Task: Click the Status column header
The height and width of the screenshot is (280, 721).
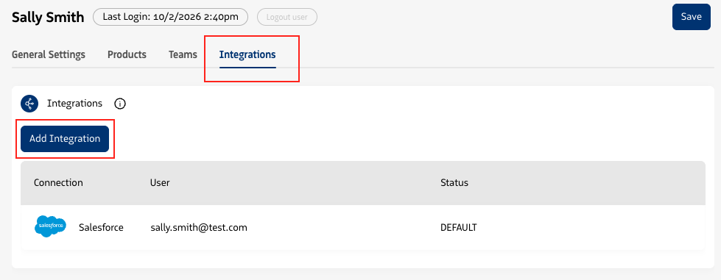Action: tap(454, 183)
